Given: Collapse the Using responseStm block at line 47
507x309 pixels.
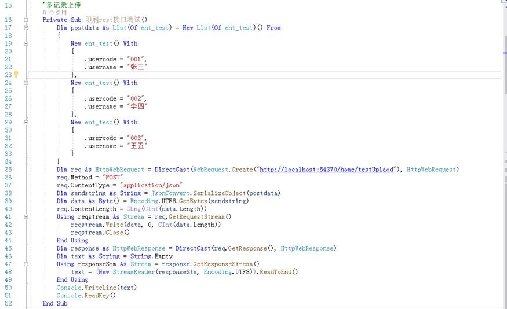Looking at the screenshot, I should tap(26, 264).
